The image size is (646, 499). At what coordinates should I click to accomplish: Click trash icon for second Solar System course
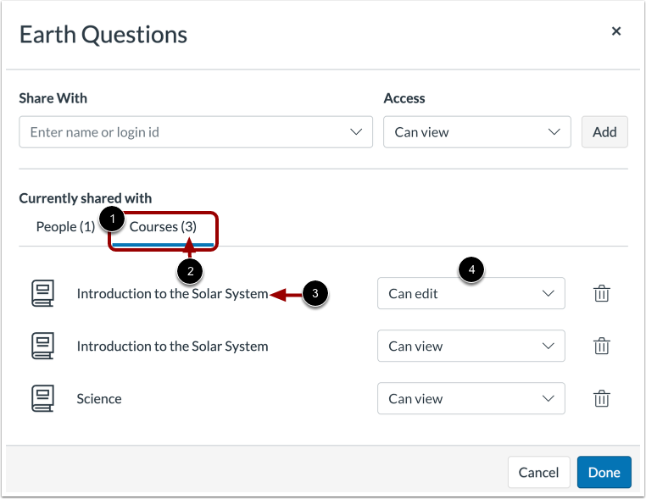point(601,347)
